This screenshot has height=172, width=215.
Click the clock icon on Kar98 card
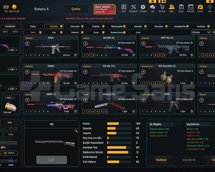pyautogui.click(x=134, y=55)
